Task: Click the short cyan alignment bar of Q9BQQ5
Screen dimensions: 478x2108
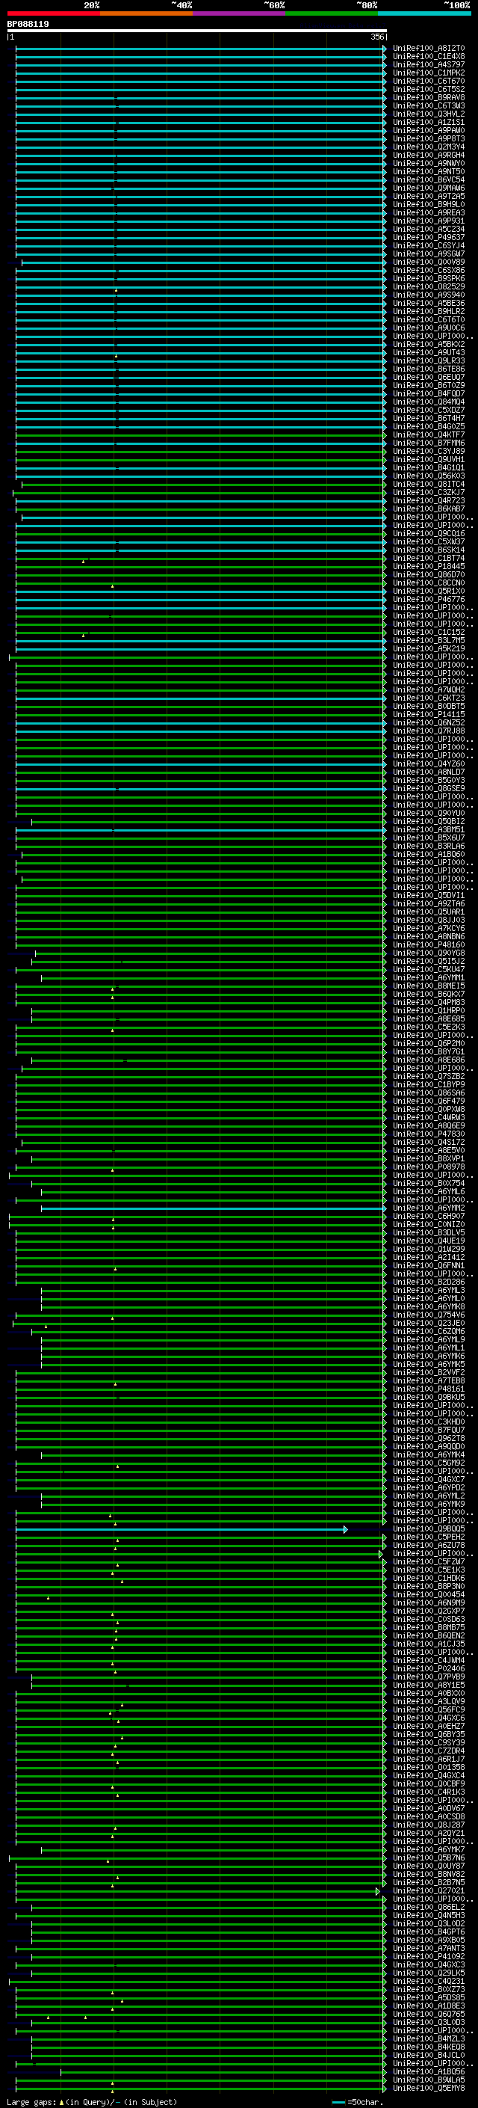Action: point(181,1529)
